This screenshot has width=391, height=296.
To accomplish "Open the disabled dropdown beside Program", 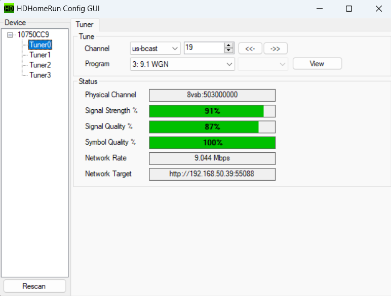I will [263, 64].
